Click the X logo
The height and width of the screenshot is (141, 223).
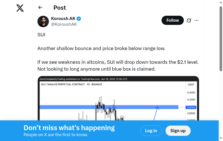(20, 8)
